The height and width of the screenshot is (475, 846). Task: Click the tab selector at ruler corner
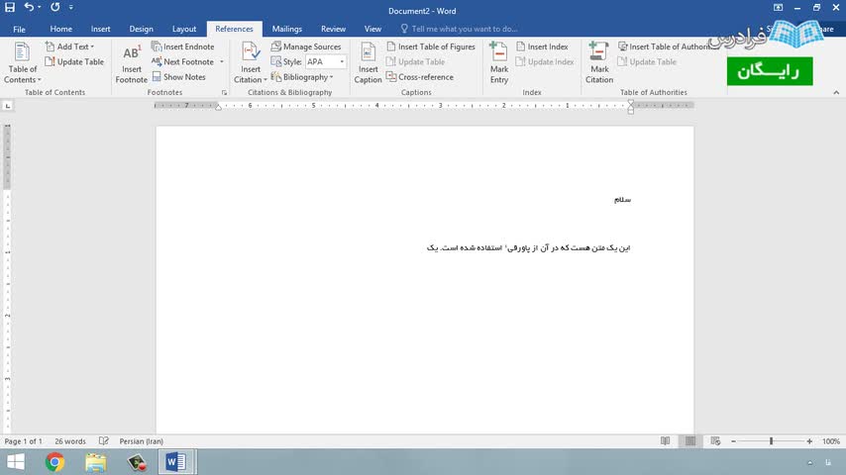pos(8,106)
